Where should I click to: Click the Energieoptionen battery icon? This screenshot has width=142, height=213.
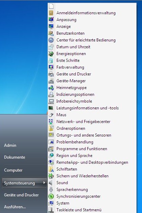(51, 54)
